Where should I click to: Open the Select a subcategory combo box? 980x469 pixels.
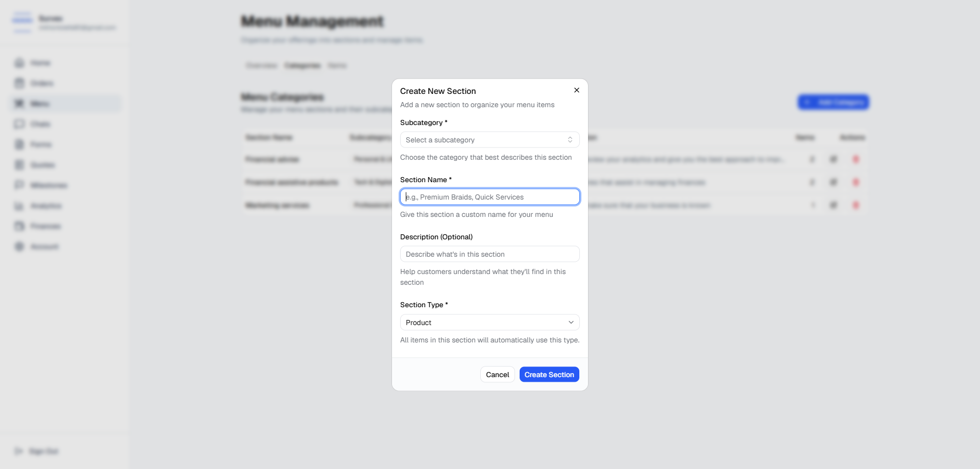[490, 140]
